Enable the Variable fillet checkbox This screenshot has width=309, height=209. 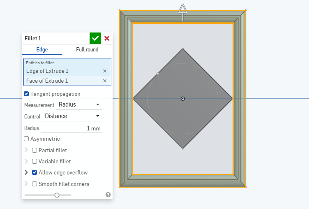pyautogui.click(x=35, y=161)
